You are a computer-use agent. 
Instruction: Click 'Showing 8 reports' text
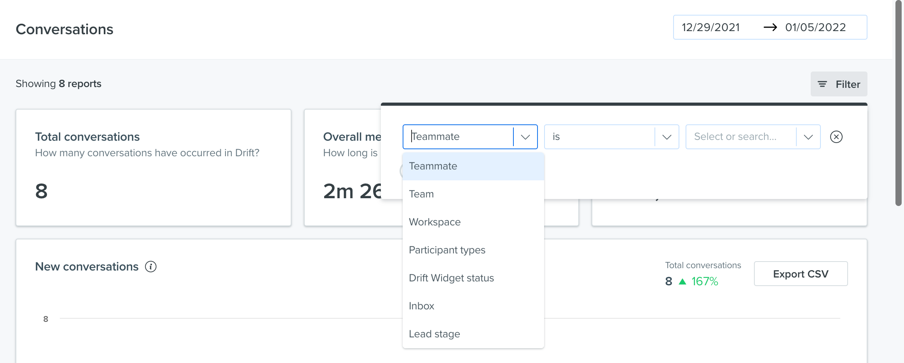(58, 84)
